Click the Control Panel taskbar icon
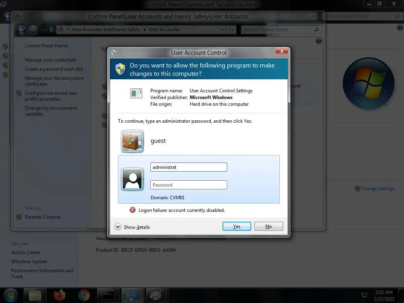Image resolution: width=404 pixels, height=303 pixels. (132, 295)
